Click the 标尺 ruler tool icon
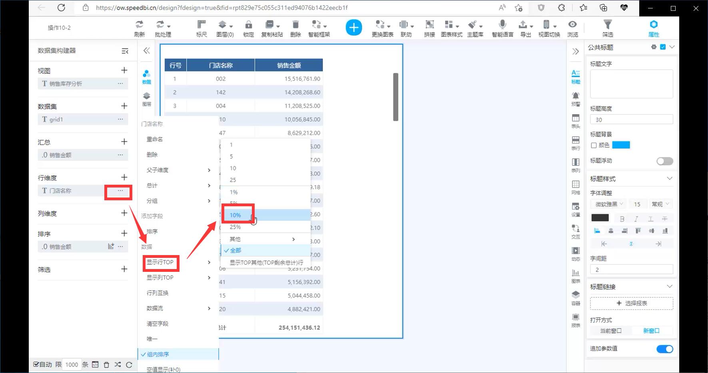The height and width of the screenshot is (373, 708). point(201,25)
